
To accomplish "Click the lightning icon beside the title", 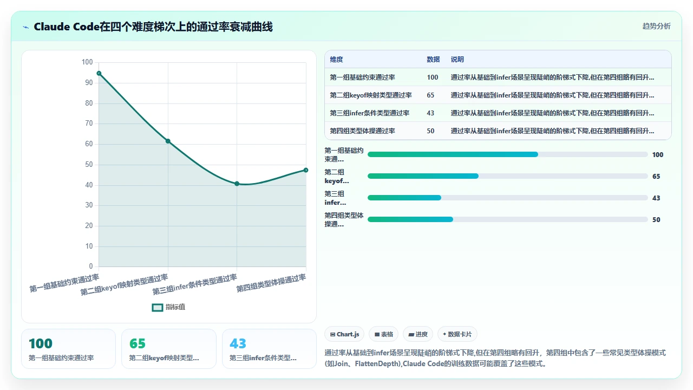I will [25, 27].
